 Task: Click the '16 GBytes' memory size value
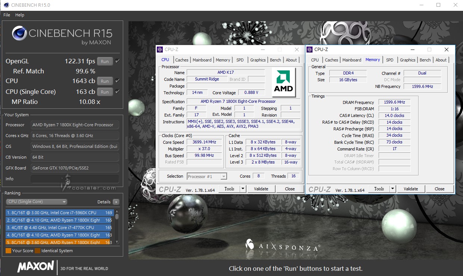point(348,80)
